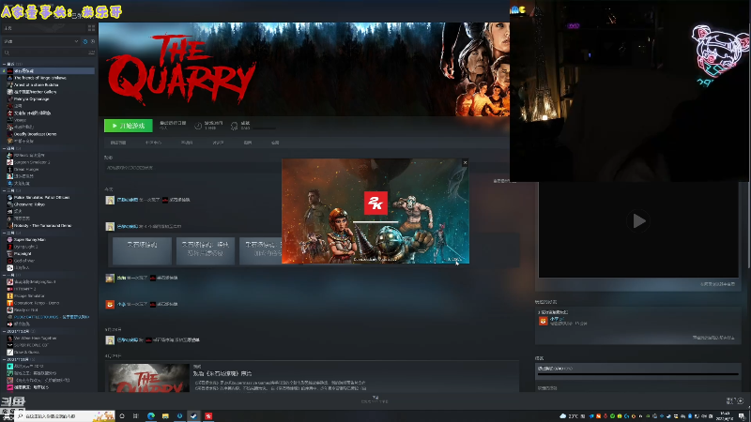
Task: Select PUBG: BATTLEGROUNDS entry in library
Action: point(52,317)
